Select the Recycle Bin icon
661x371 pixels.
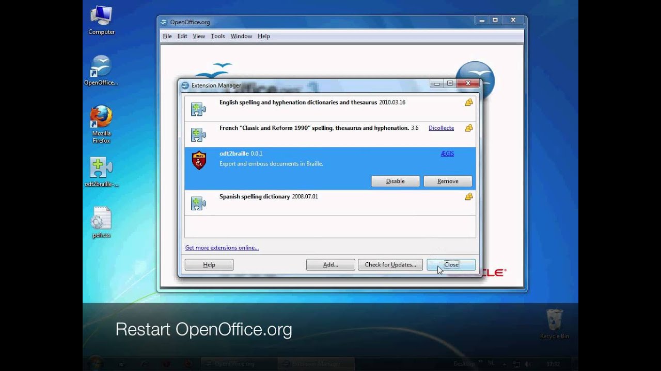(554, 324)
